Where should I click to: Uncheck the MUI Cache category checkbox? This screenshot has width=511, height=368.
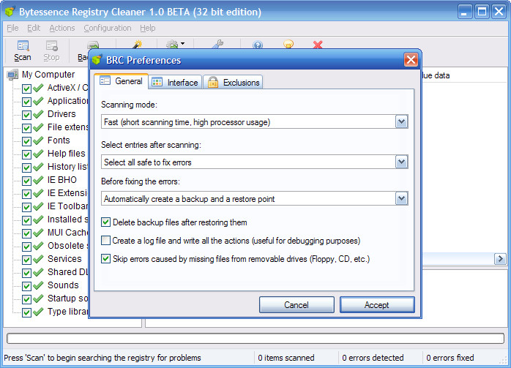pos(27,233)
